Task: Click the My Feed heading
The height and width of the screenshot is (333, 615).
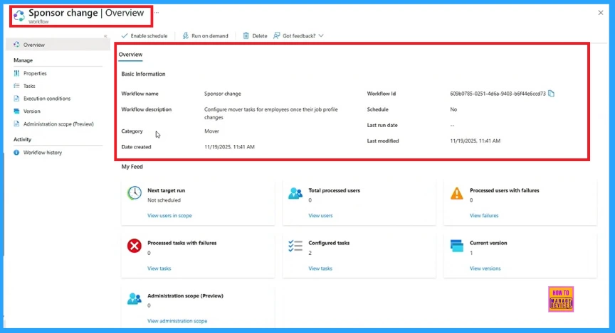Action: click(x=132, y=167)
